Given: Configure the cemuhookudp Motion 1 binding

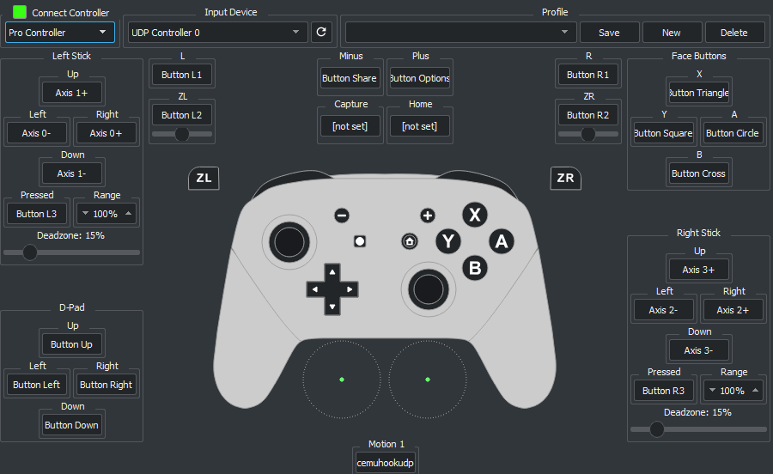Looking at the screenshot, I should click(385, 463).
